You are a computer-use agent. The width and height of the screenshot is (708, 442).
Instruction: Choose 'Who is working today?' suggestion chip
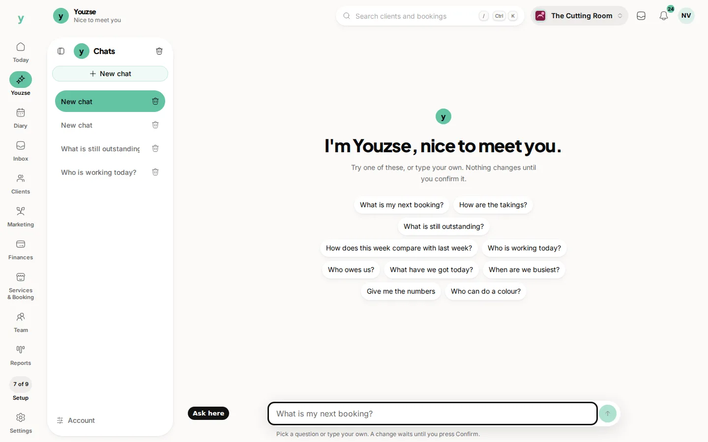pos(524,248)
